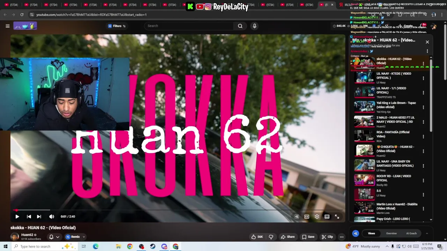Open File Explorer from the taskbar
Viewport: 447px width, 251px height.
pos(118,246)
